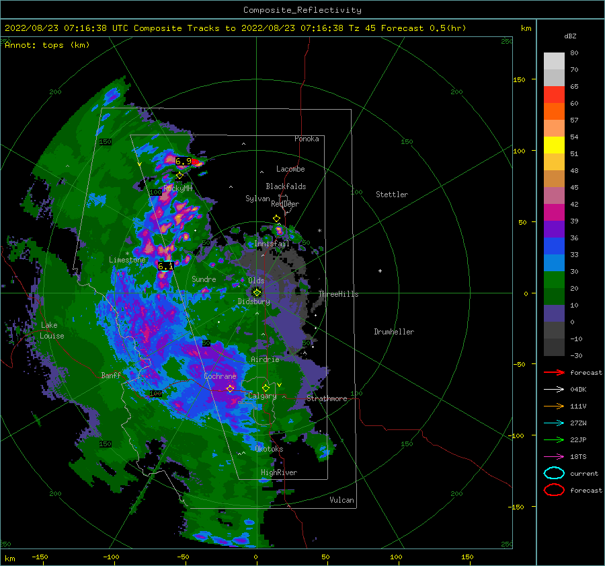Screen dimensions: 605x566
Task: Click the Strathmore city label
Action: click(327, 398)
